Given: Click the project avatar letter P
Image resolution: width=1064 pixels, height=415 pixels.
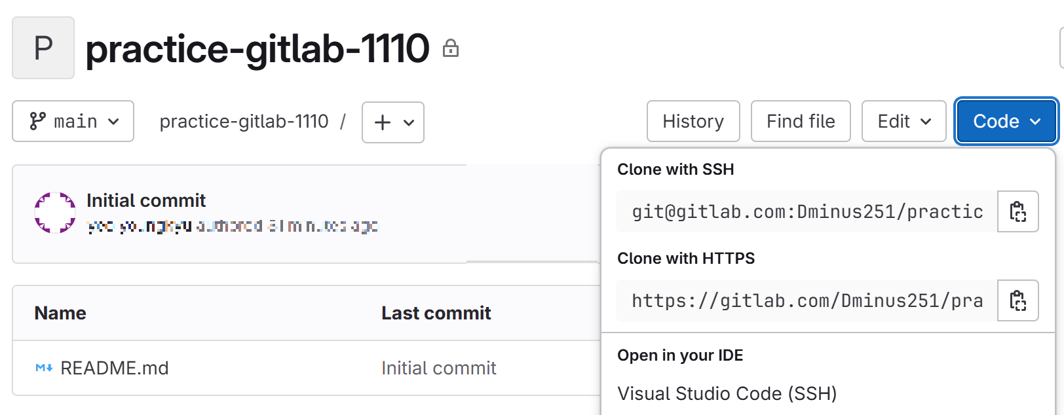Looking at the screenshot, I should click(43, 48).
